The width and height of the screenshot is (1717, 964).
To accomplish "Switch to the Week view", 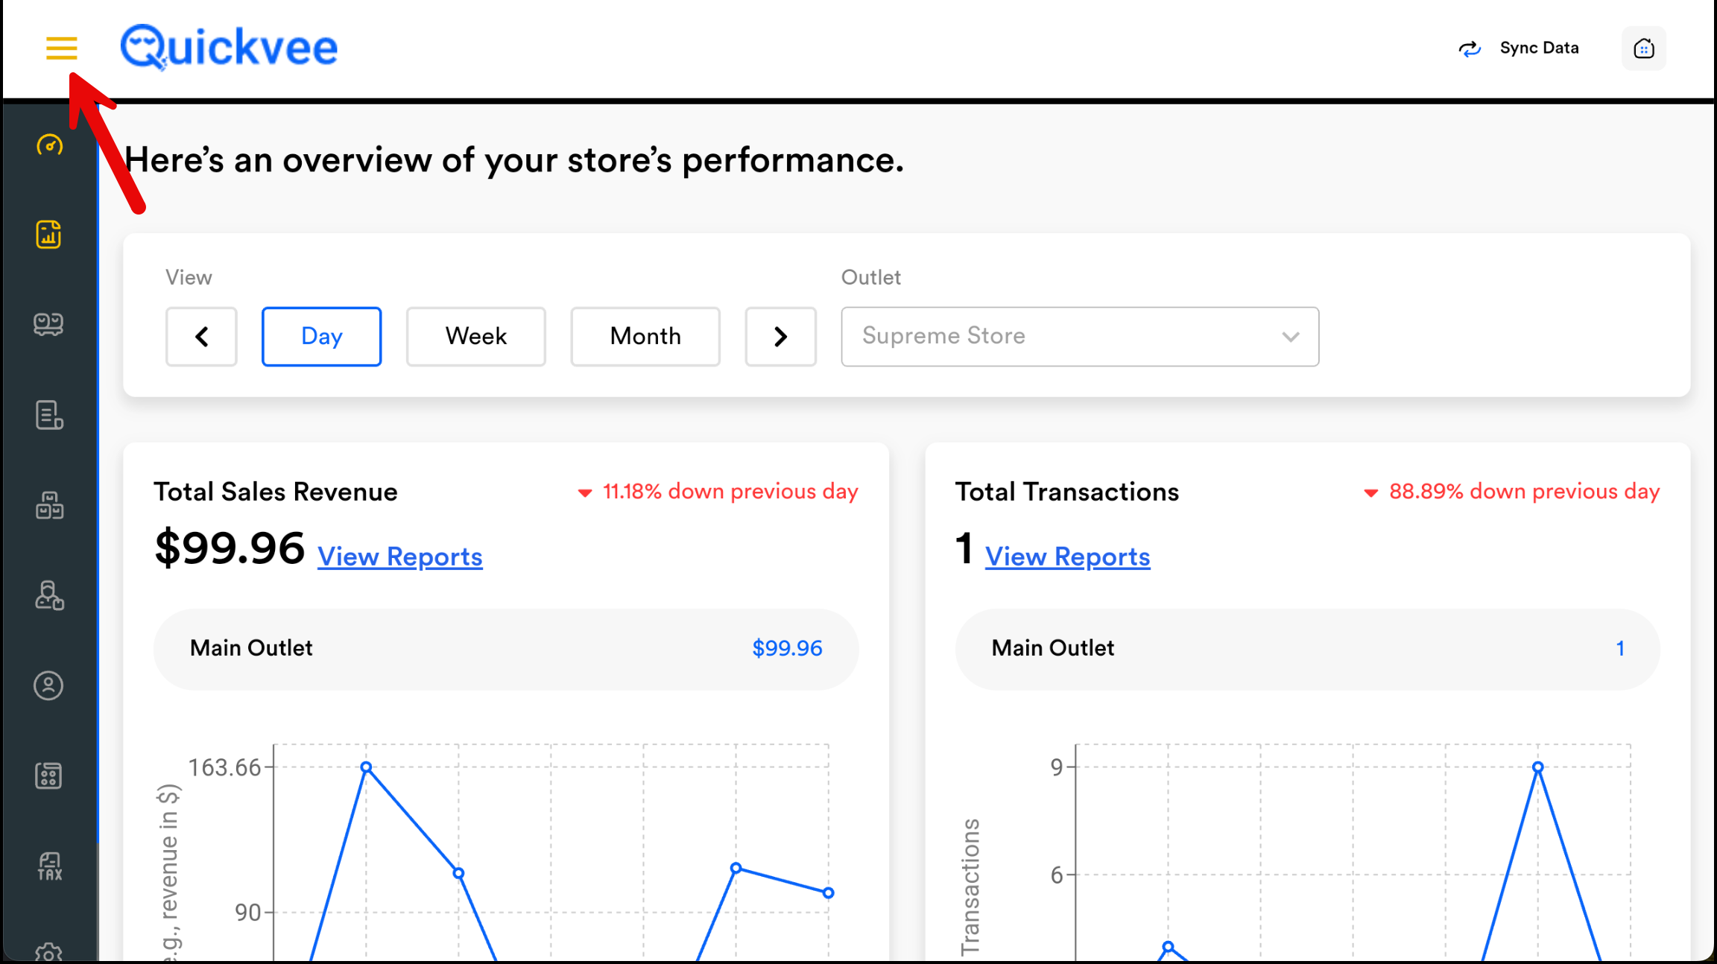I will [475, 336].
